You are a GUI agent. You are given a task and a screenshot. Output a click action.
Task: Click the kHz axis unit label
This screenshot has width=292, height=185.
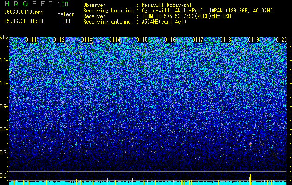4,37
